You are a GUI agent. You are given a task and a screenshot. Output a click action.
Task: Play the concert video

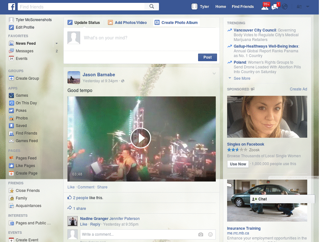(x=141, y=138)
